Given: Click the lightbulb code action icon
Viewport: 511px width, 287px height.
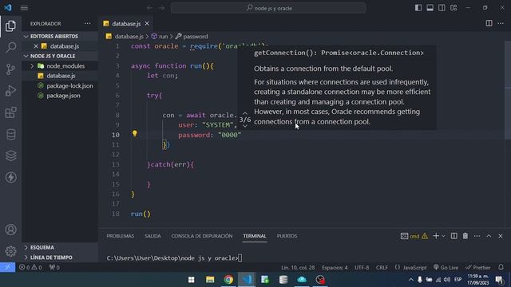Looking at the screenshot, I should click(135, 133).
